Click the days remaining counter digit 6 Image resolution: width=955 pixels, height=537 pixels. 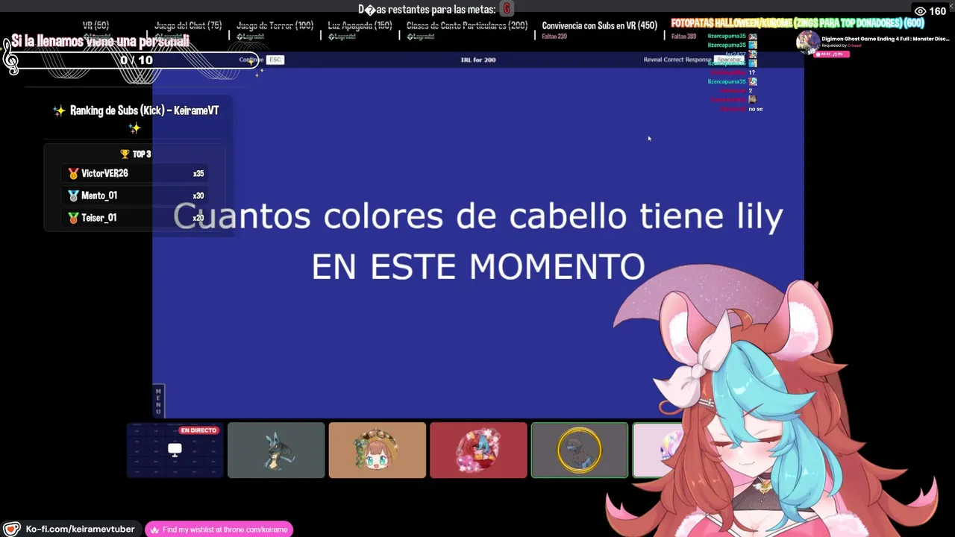click(x=507, y=9)
